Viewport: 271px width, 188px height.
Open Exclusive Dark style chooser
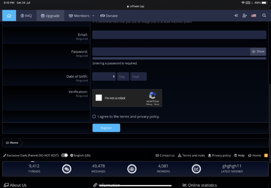31,156
